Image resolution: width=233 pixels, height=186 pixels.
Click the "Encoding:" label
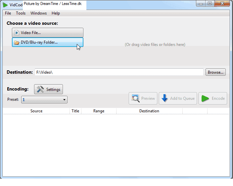click(x=18, y=89)
